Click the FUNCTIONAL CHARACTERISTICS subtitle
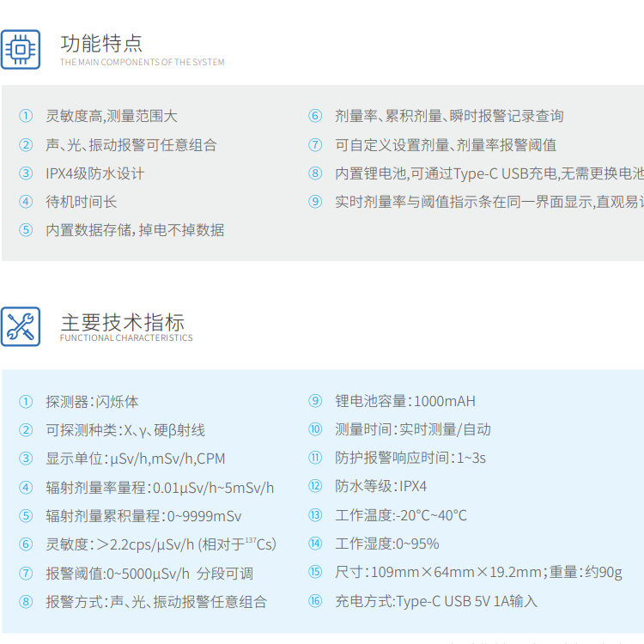The width and height of the screenshot is (644, 644). click(126, 338)
